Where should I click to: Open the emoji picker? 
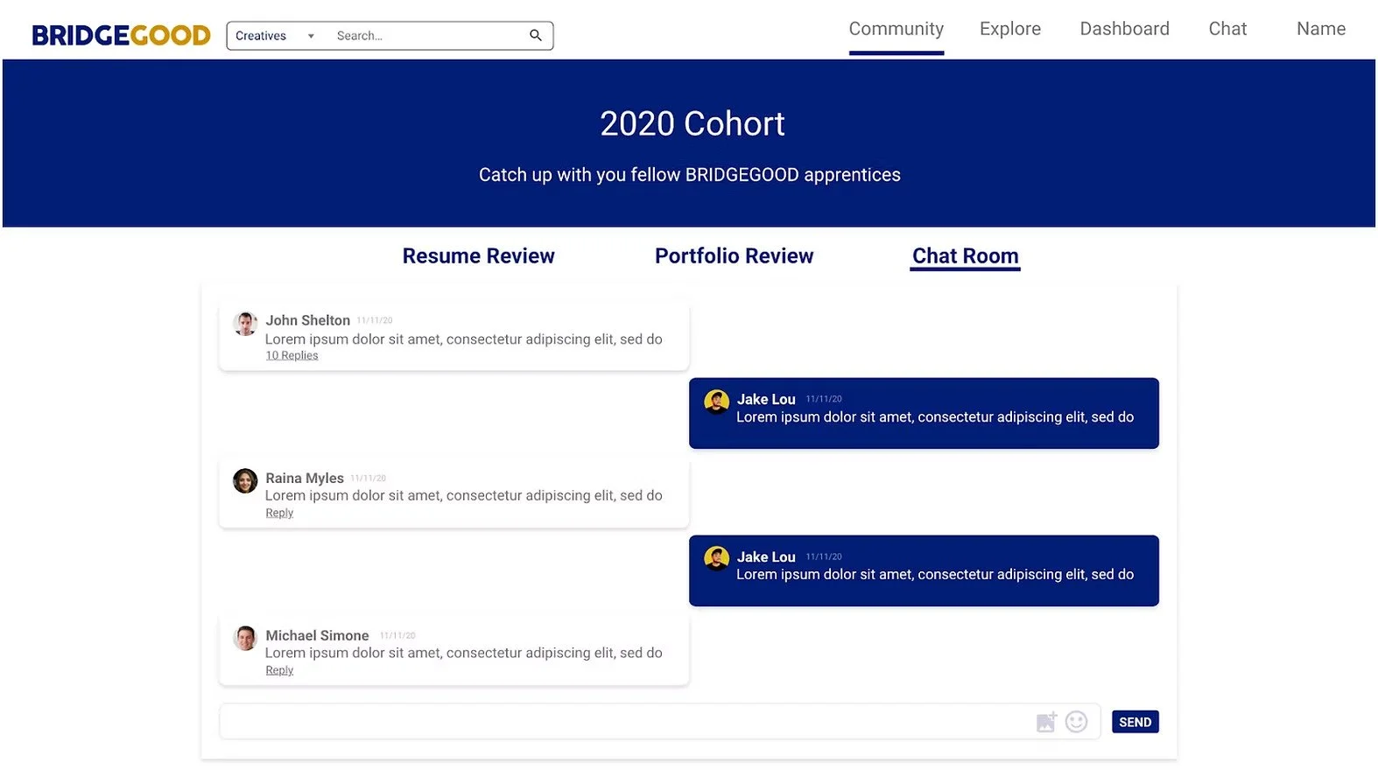(1076, 722)
